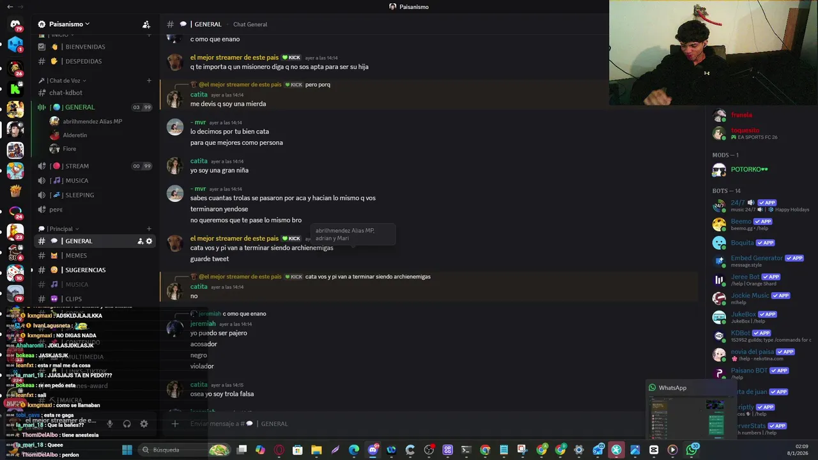
Task: Open the CLIPS text channel
Action: pyautogui.click(x=96, y=299)
